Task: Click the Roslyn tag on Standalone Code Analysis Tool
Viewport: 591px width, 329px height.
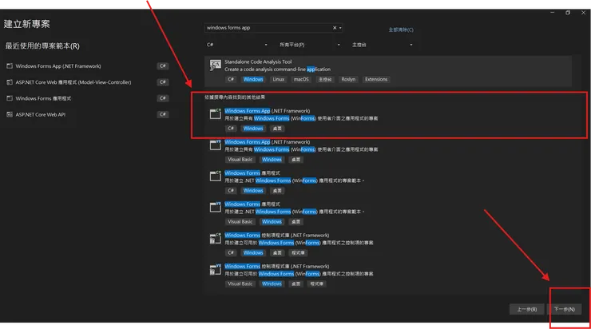Action: coord(348,80)
